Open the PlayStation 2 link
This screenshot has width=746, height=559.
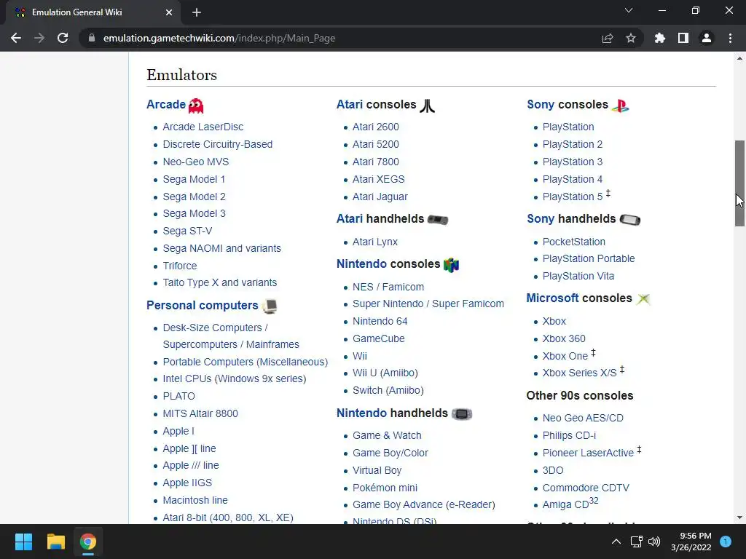[573, 144]
